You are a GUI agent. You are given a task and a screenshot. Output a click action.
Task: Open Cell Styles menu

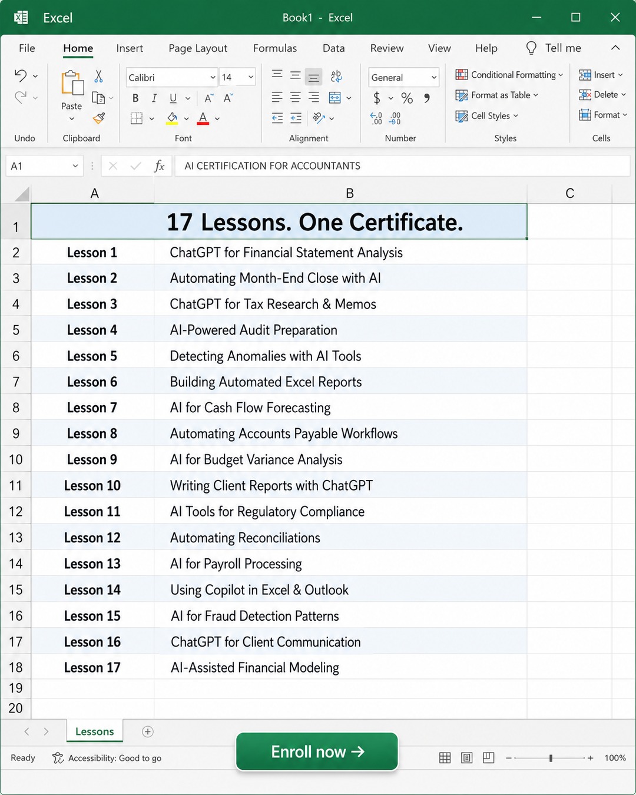[x=486, y=116]
